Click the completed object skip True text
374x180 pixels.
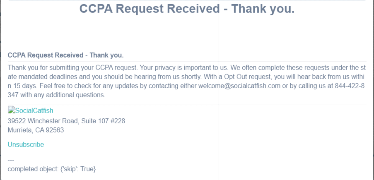[x=52, y=169]
